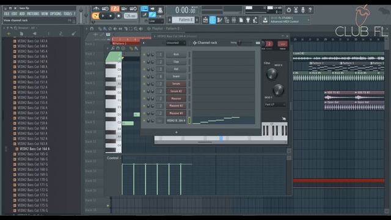Click the 126 tempo field
391x220 pixels.
pos(130,16)
